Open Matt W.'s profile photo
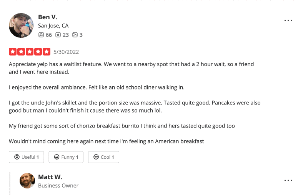The height and width of the screenshot is (195, 298). coord(27,181)
